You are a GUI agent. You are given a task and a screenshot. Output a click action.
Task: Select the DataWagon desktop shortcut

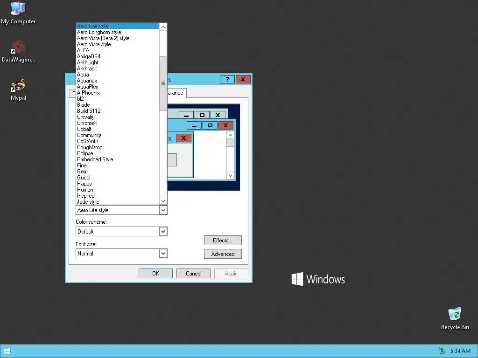18,51
